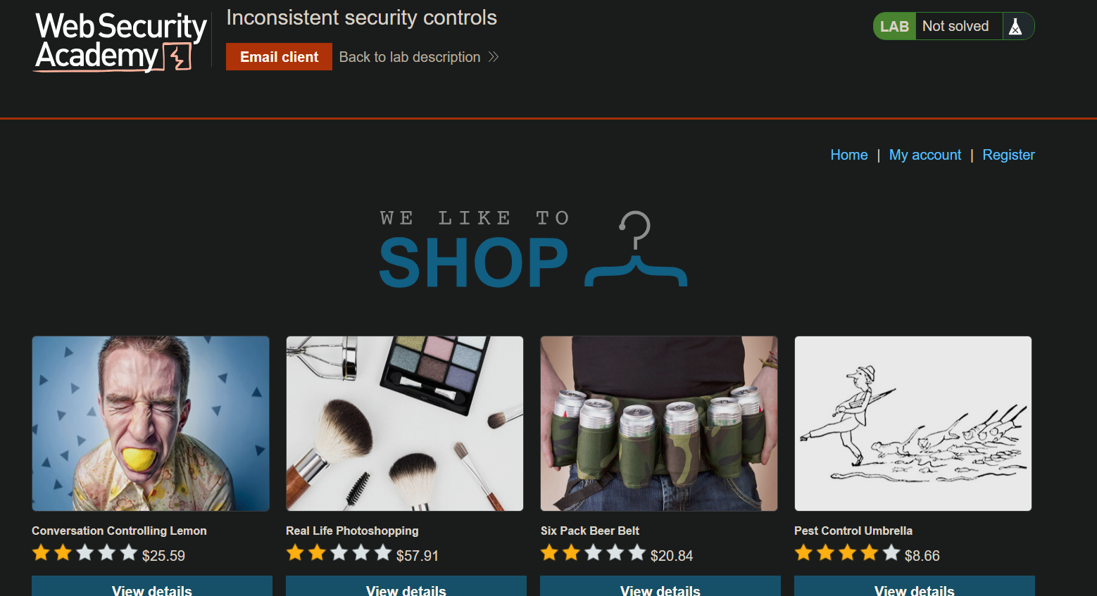The image size is (1097, 596).
Task: Open the Register link
Action: (1008, 155)
